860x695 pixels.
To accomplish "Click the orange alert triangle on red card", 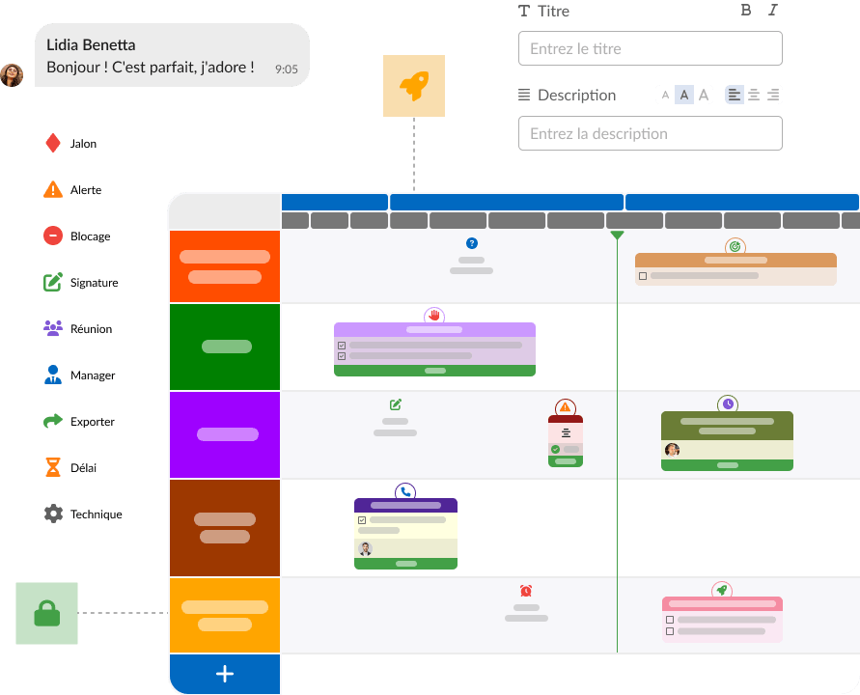I will click(566, 407).
